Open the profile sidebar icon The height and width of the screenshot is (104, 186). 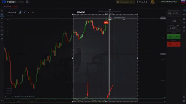[x=2, y=27]
